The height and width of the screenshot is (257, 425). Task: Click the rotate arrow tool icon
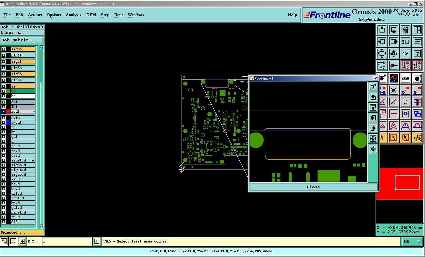[x=406, y=102]
